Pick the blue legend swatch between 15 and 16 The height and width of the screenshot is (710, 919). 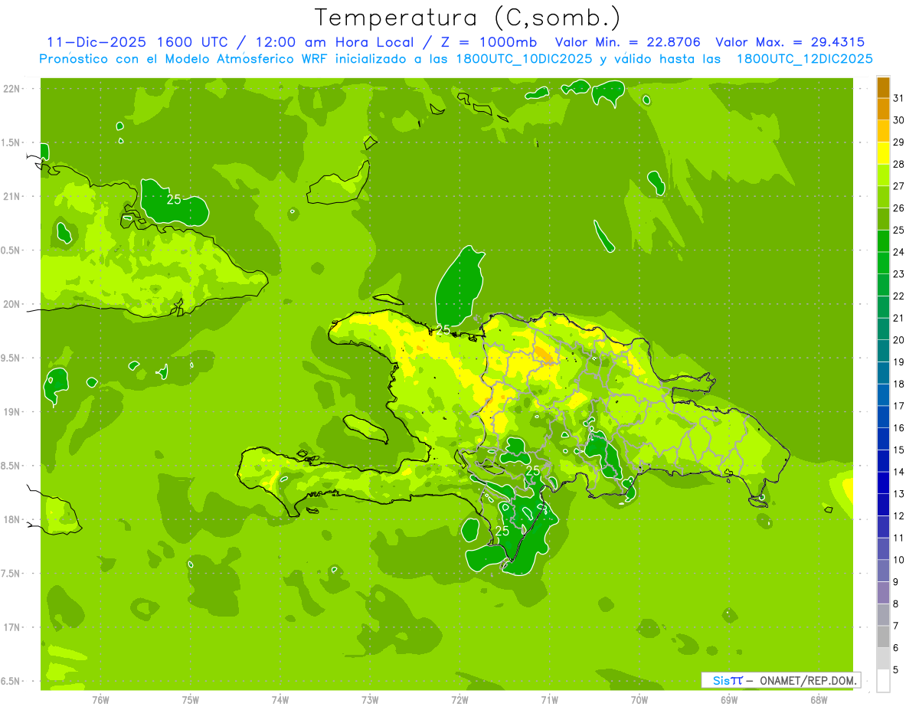(x=883, y=439)
